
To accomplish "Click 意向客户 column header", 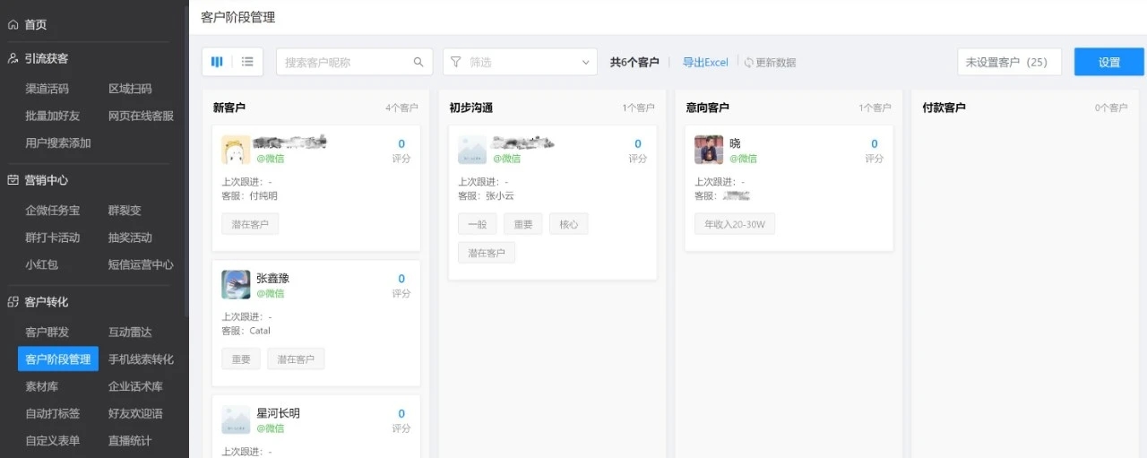I will (708, 108).
